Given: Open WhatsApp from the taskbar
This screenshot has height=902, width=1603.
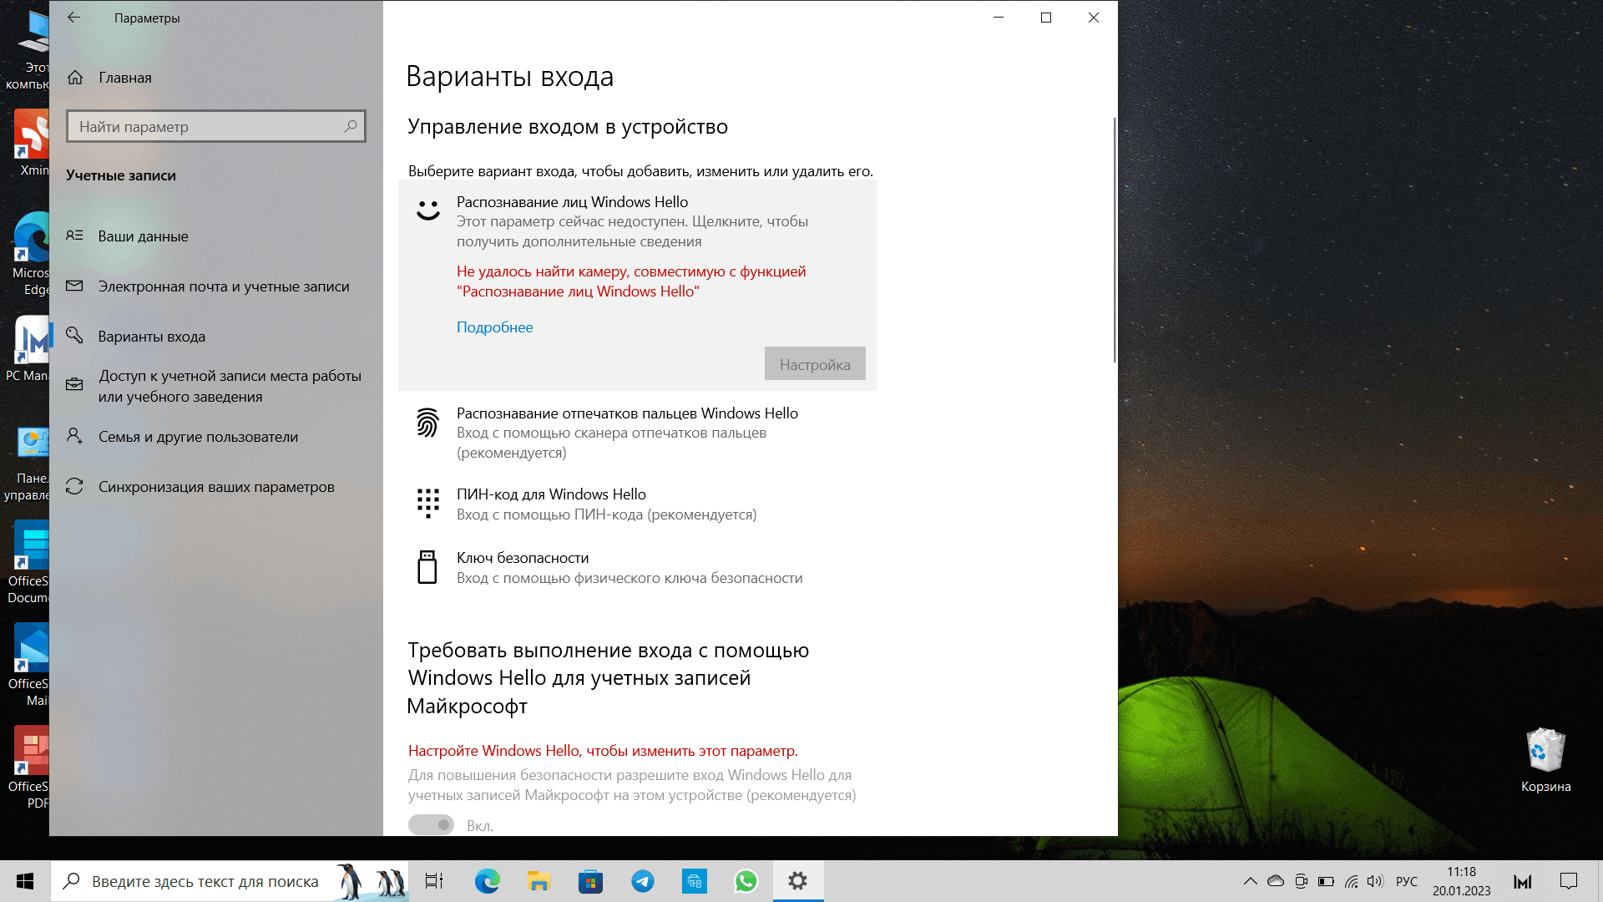Looking at the screenshot, I should point(746,881).
